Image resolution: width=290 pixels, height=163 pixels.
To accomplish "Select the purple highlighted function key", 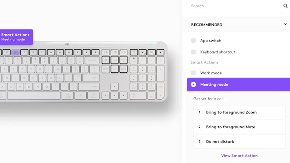I will click(x=15, y=52).
